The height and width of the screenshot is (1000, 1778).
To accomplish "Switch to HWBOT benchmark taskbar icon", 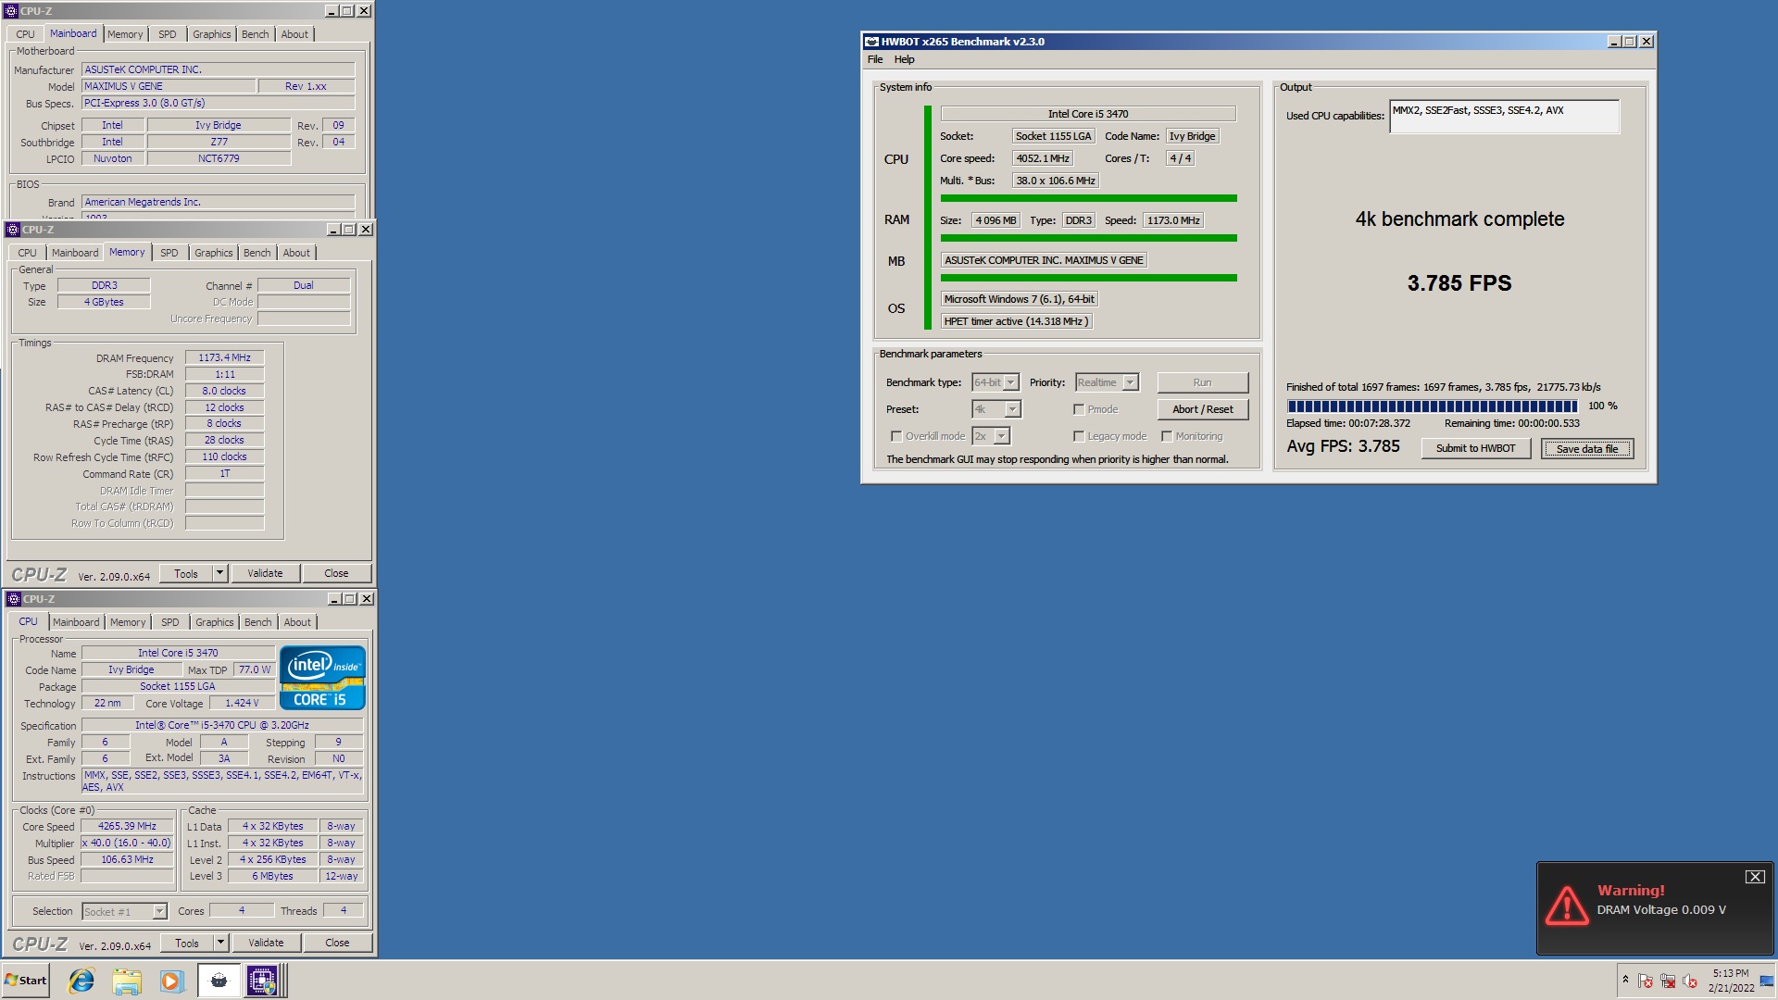I will click(219, 981).
